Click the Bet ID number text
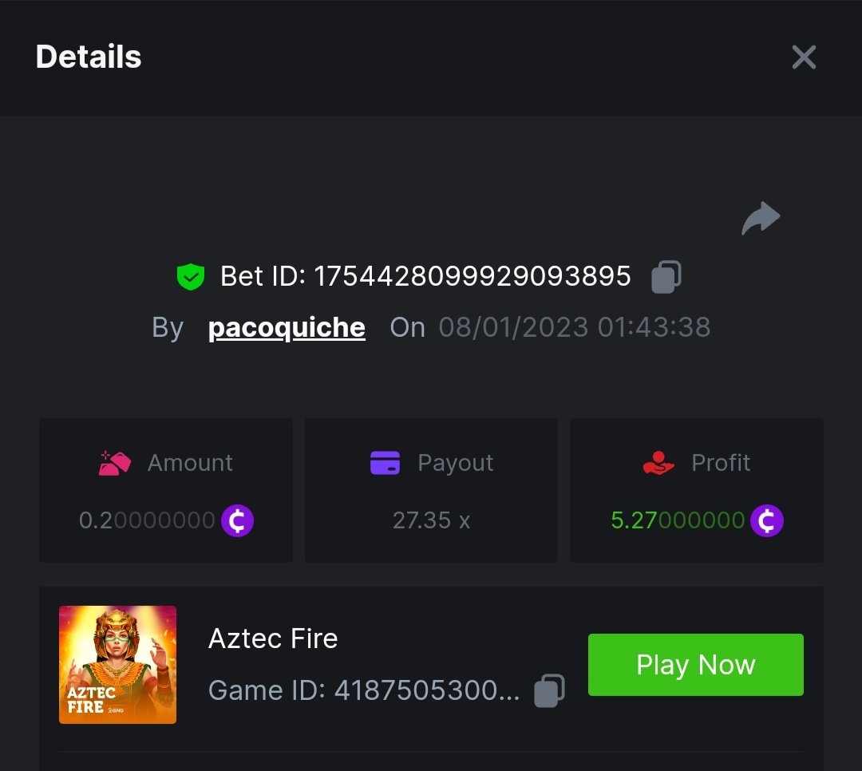This screenshot has height=771, width=862. point(472,277)
